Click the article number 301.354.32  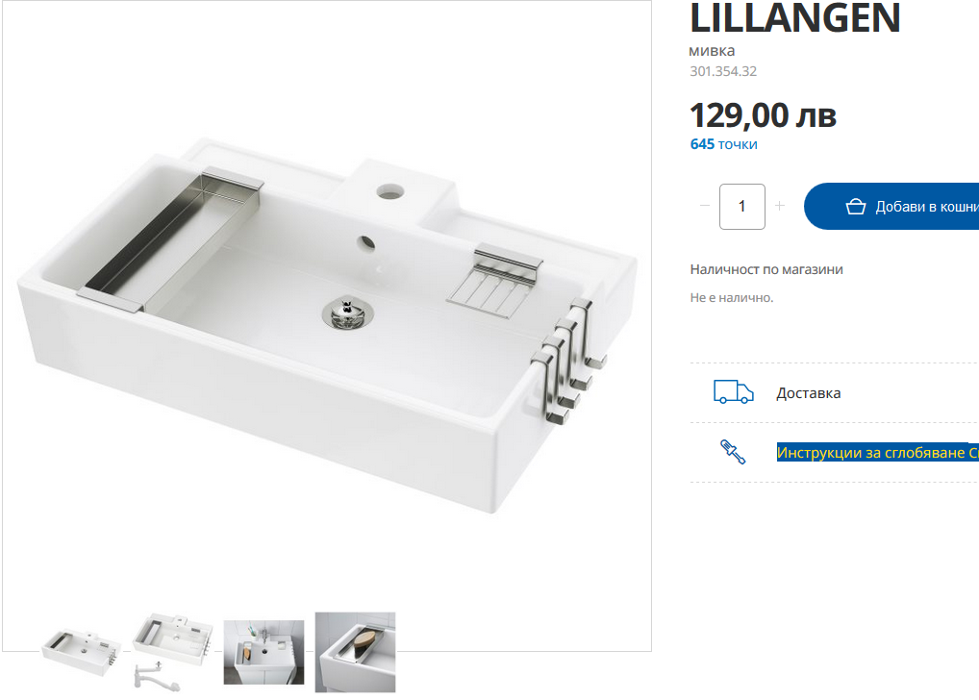tap(723, 71)
